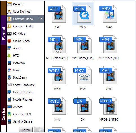The height and width of the screenshot is (133, 136).
Task: Open the Sandisk Sansa category
Action: 26,121
